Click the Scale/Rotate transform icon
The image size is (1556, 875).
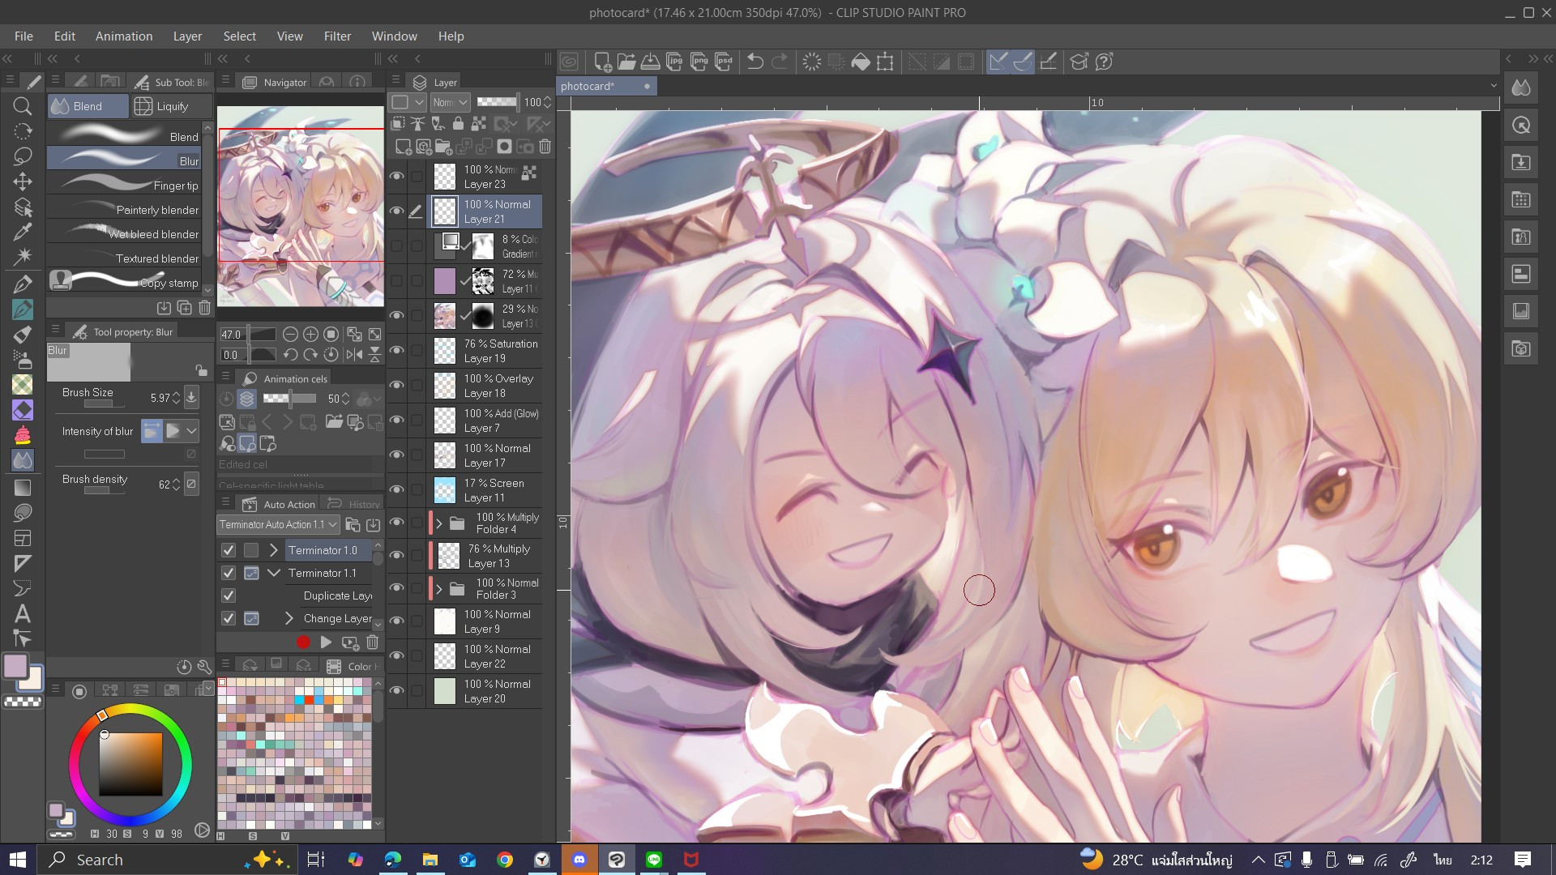click(885, 62)
